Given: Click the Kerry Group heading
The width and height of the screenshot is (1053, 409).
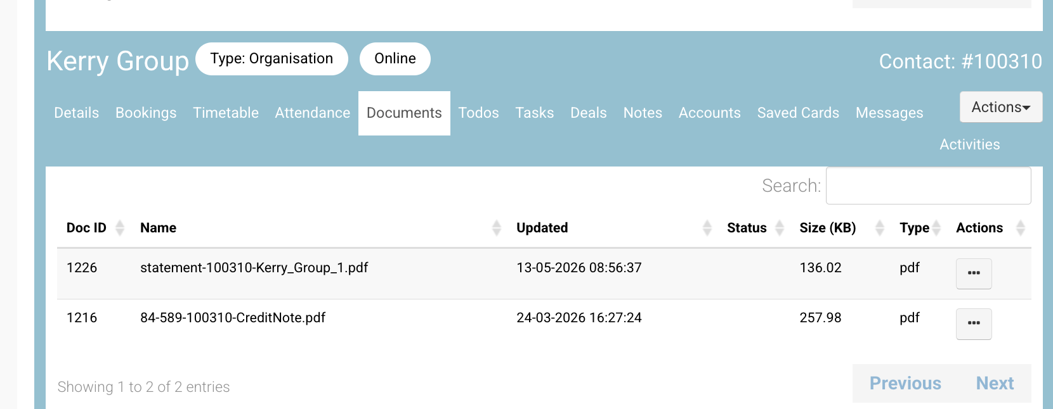Looking at the screenshot, I should tap(118, 61).
